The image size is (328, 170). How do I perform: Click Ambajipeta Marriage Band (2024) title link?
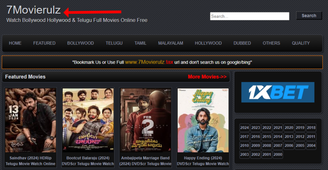(x=145, y=161)
